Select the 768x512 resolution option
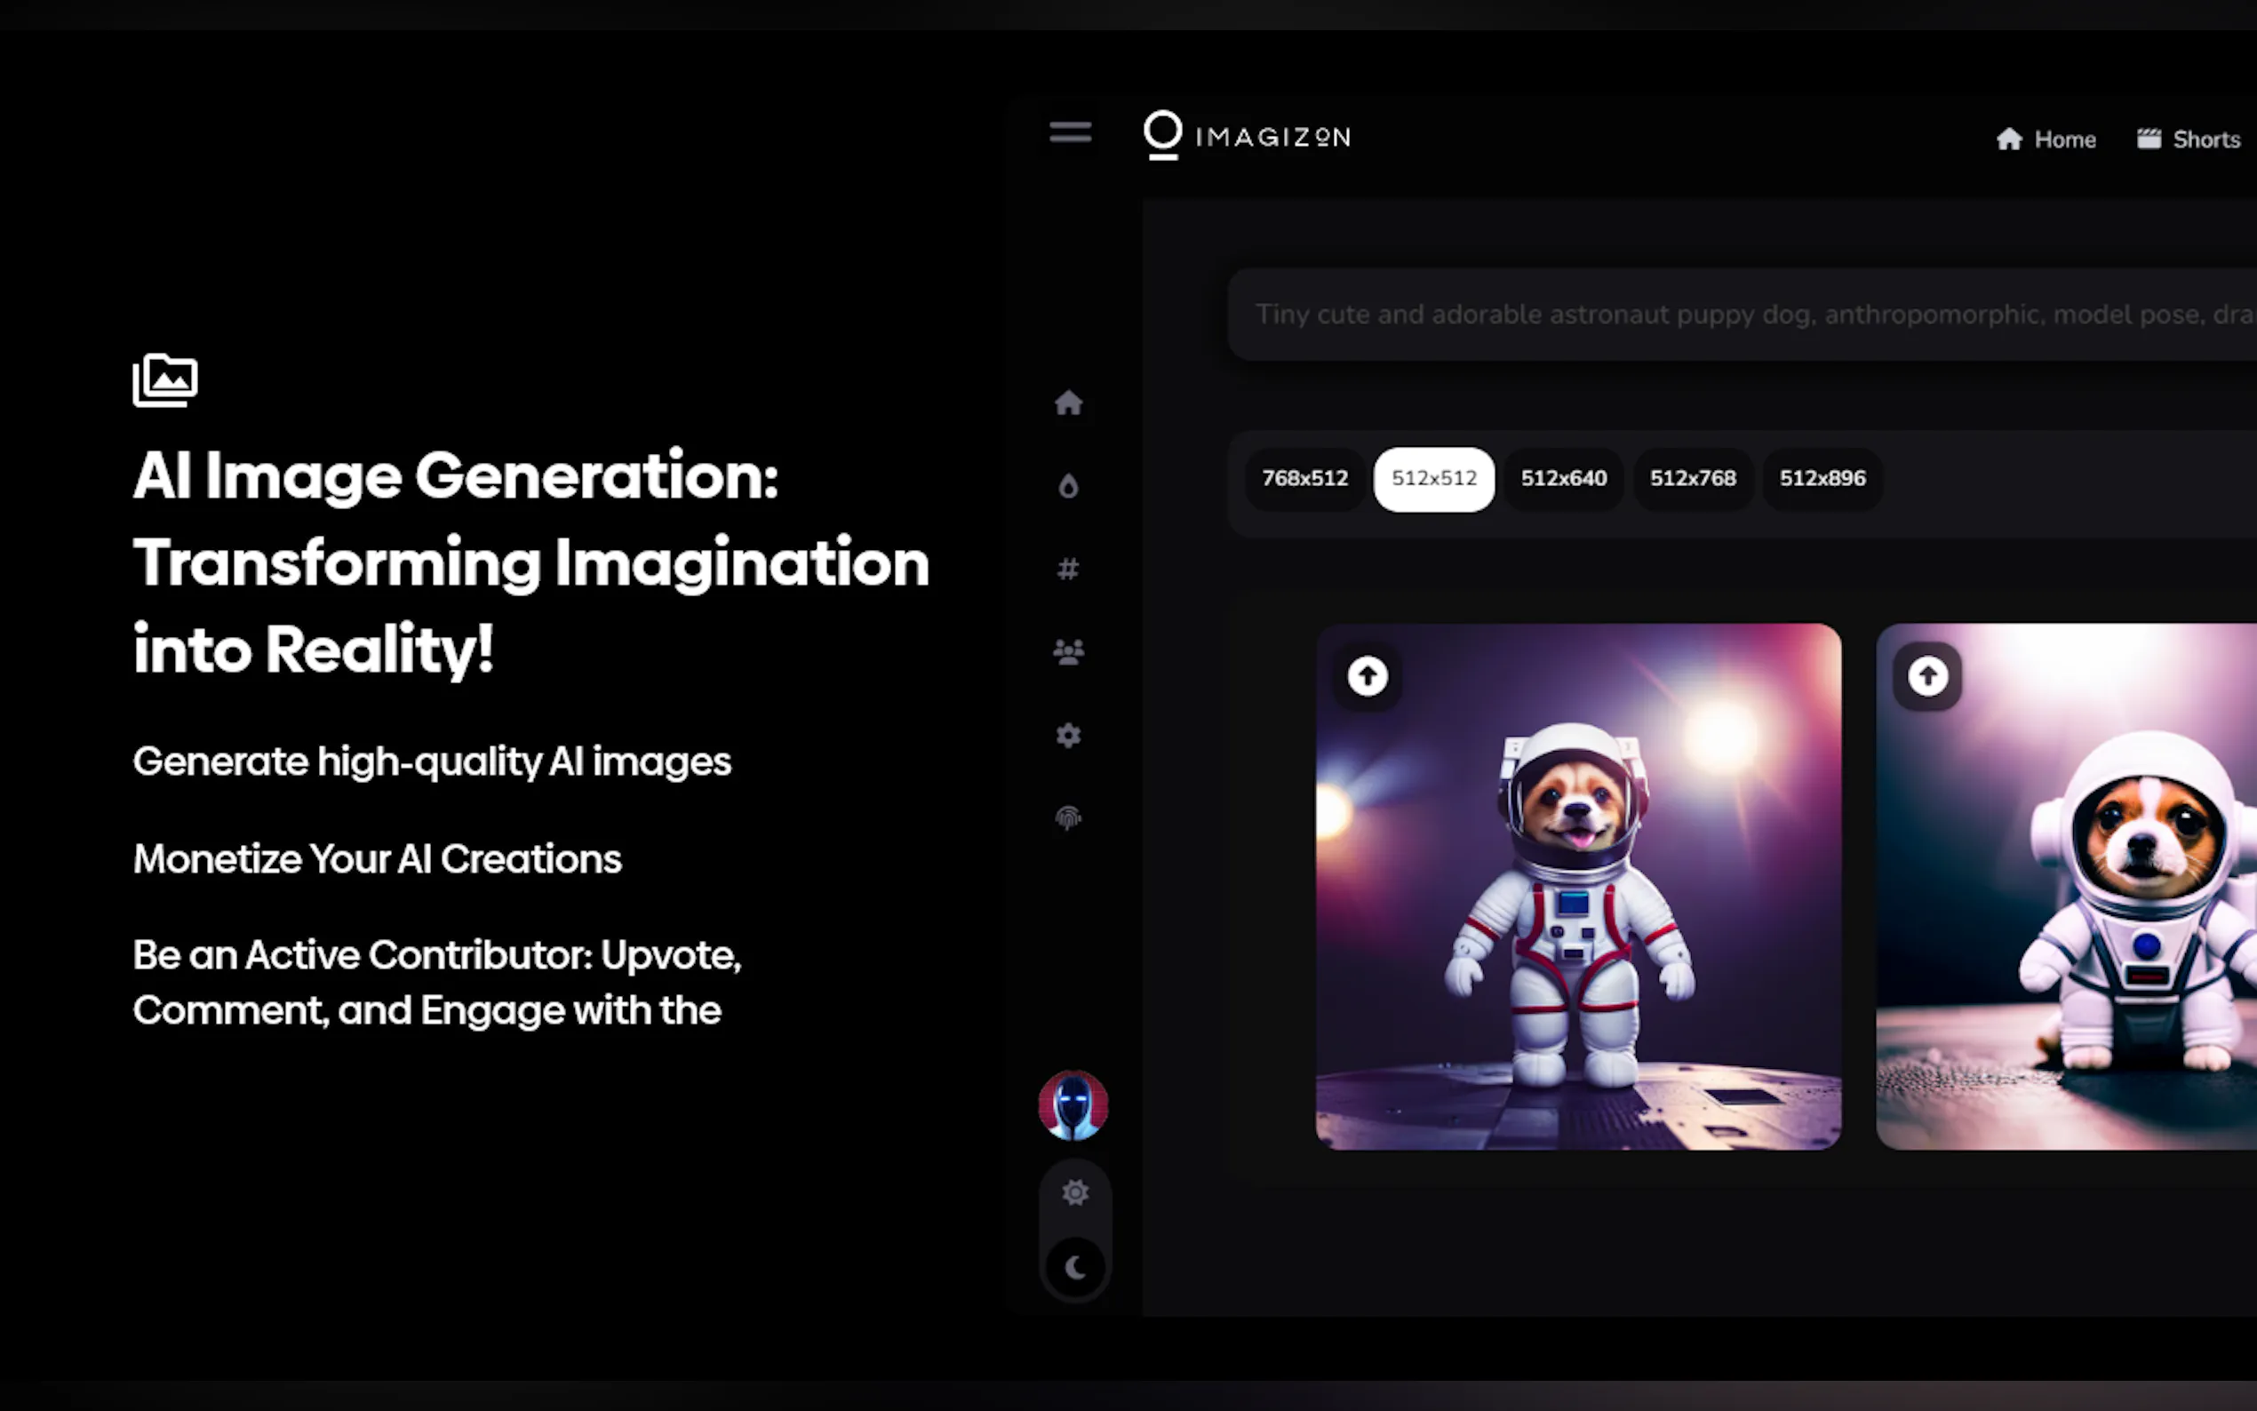 click(1304, 479)
